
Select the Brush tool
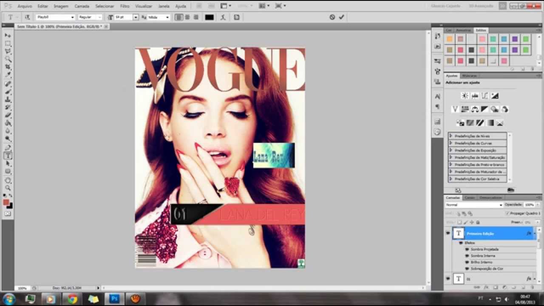click(8, 92)
